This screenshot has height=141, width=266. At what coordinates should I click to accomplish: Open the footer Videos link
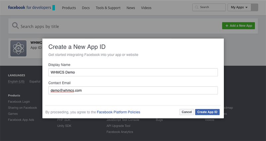209,120
